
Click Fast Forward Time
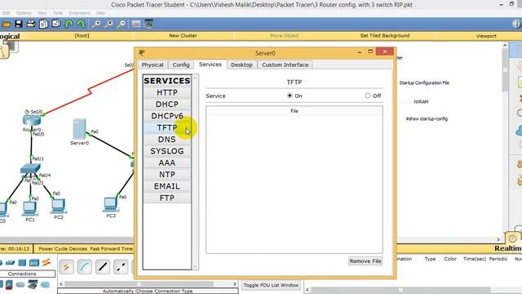tap(112, 248)
